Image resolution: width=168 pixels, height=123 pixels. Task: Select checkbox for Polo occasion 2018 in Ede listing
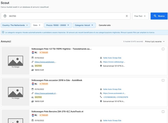click(x=163, y=80)
